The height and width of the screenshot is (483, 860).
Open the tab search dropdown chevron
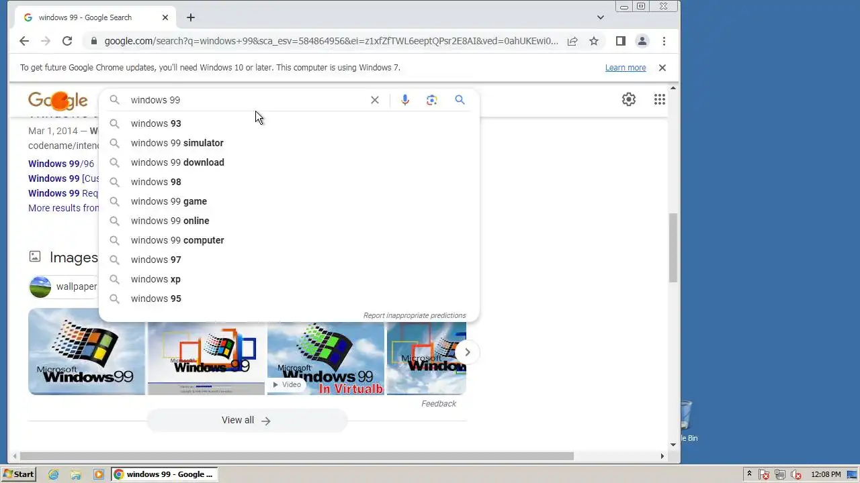point(601,17)
